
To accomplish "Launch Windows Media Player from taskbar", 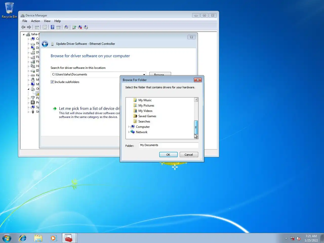I will [x=53, y=238].
